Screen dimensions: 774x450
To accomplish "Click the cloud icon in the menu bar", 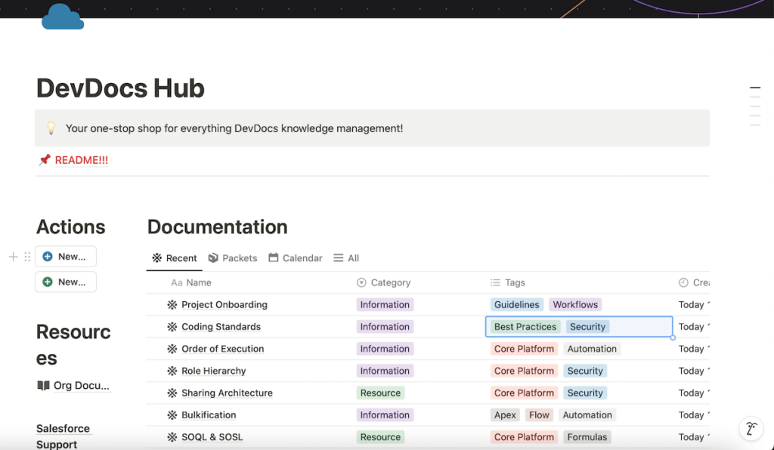I will (63, 16).
